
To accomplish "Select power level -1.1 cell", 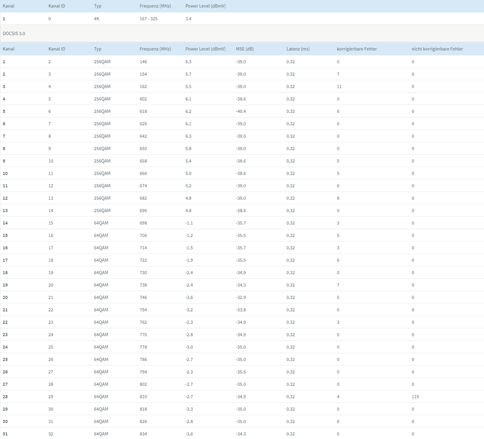I will pos(189,223).
